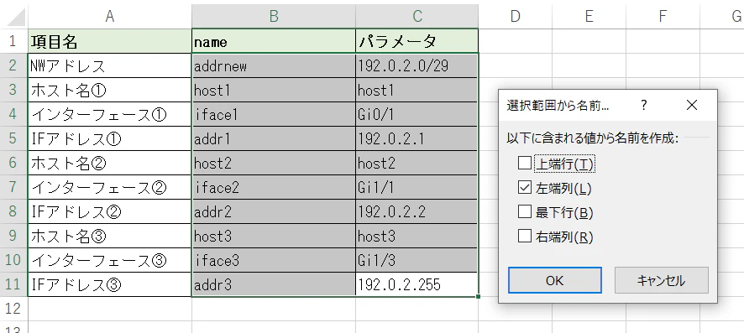Viewport: 744px width, 333px height.
Task: Click the iface1 cell
Action: 274,114
